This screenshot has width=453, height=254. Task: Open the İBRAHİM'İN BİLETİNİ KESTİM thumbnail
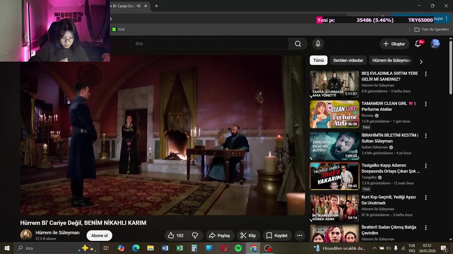[334, 146]
